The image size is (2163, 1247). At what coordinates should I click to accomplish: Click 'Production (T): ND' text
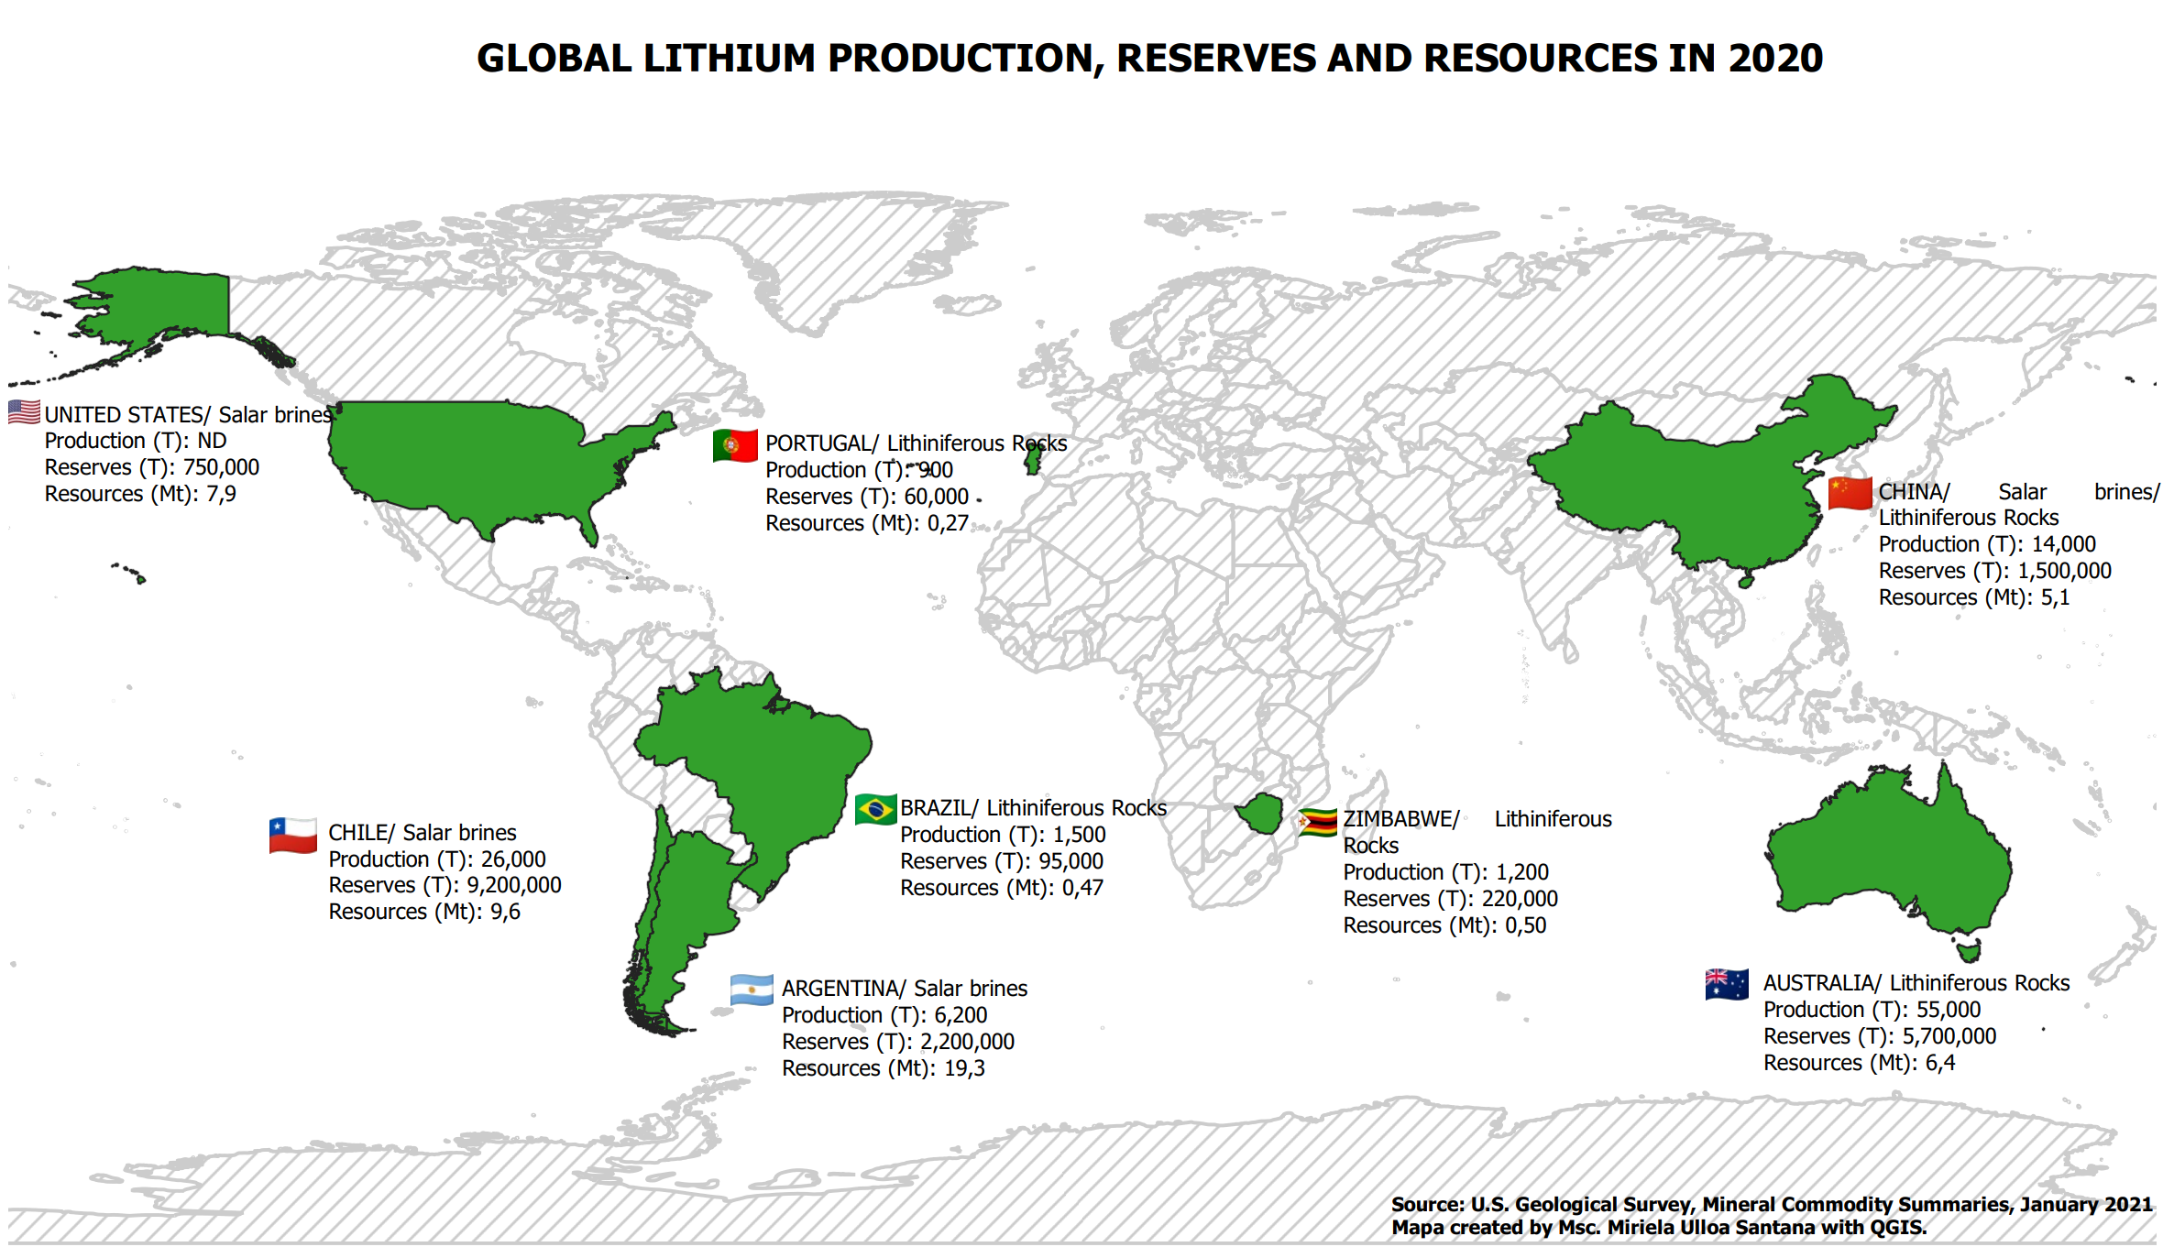136,441
